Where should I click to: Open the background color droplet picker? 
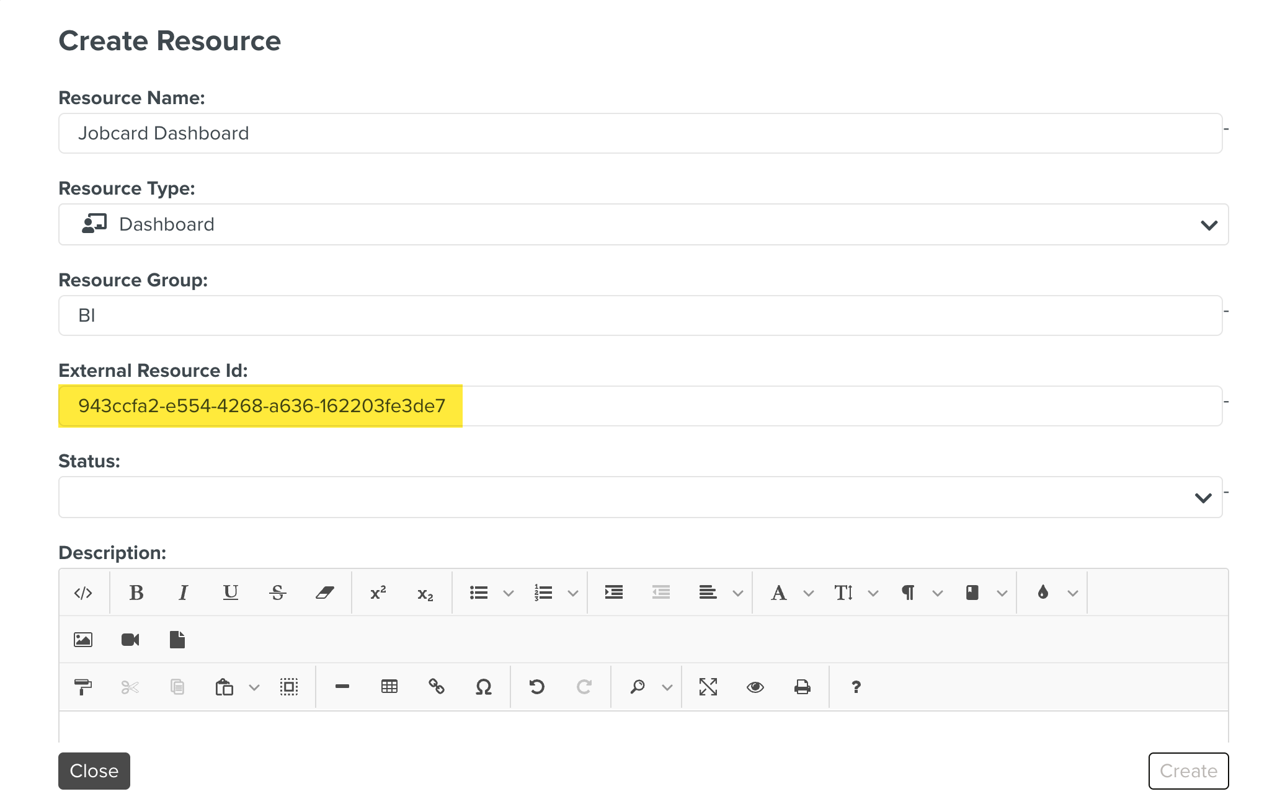pyautogui.click(x=1043, y=593)
